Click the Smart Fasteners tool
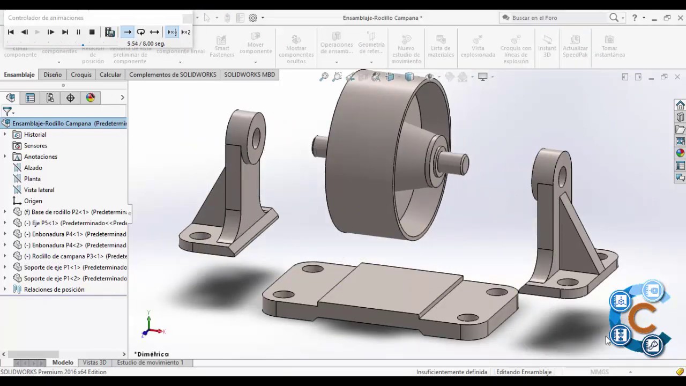The width and height of the screenshot is (686, 386). [x=222, y=47]
